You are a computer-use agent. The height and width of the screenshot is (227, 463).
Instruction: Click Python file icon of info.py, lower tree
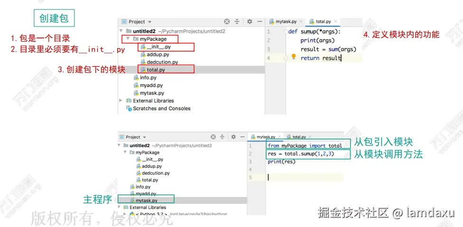point(132,187)
